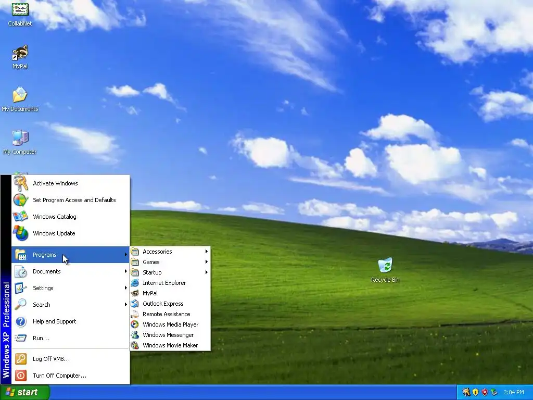533x400 pixels.
Task: Launch Internet Explorer from Programs list
Action: 170,283
